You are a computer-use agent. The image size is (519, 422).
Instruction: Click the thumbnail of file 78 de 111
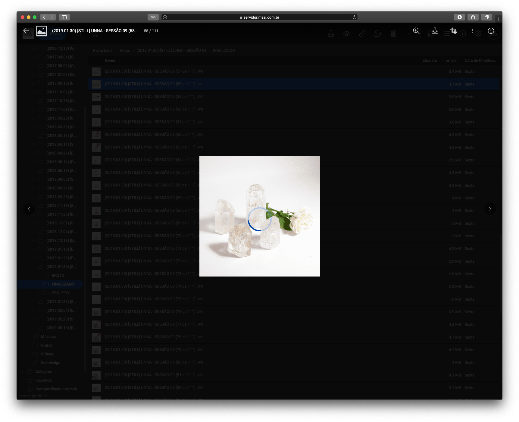click(x=96, y=337)
